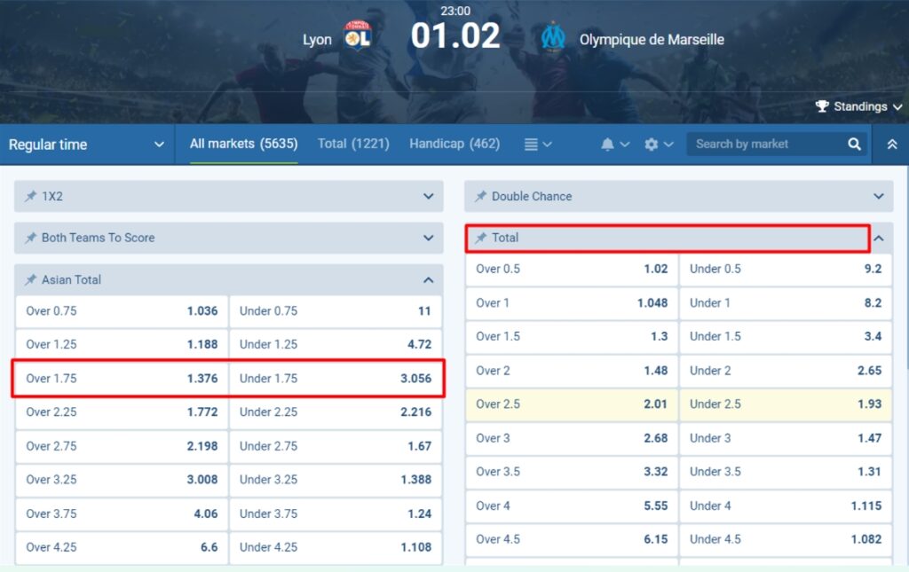Switch to the Handicap (462) tab
Screen dimensions: 909x572
coord(454,144)
